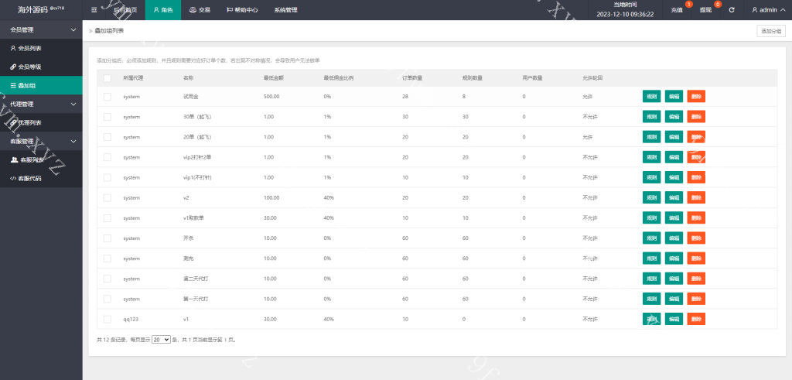Screen dimensions: 792x380
Task: Click the 海外源码 site logo
Action: (41, 9)
